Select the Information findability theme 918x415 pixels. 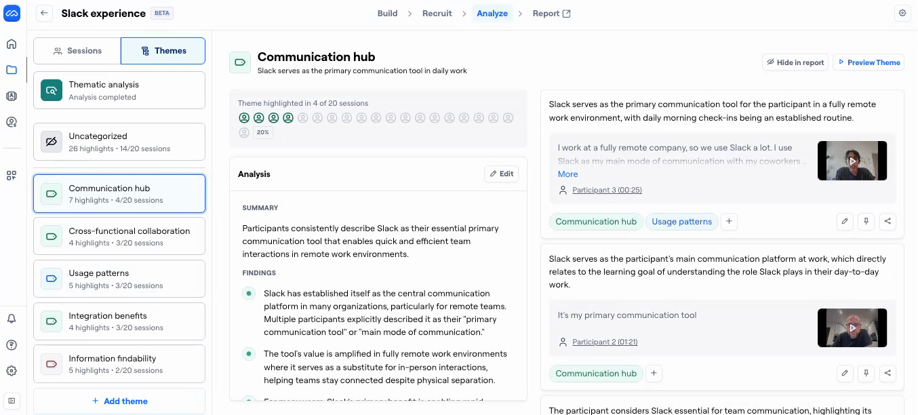tap(119, 364)
